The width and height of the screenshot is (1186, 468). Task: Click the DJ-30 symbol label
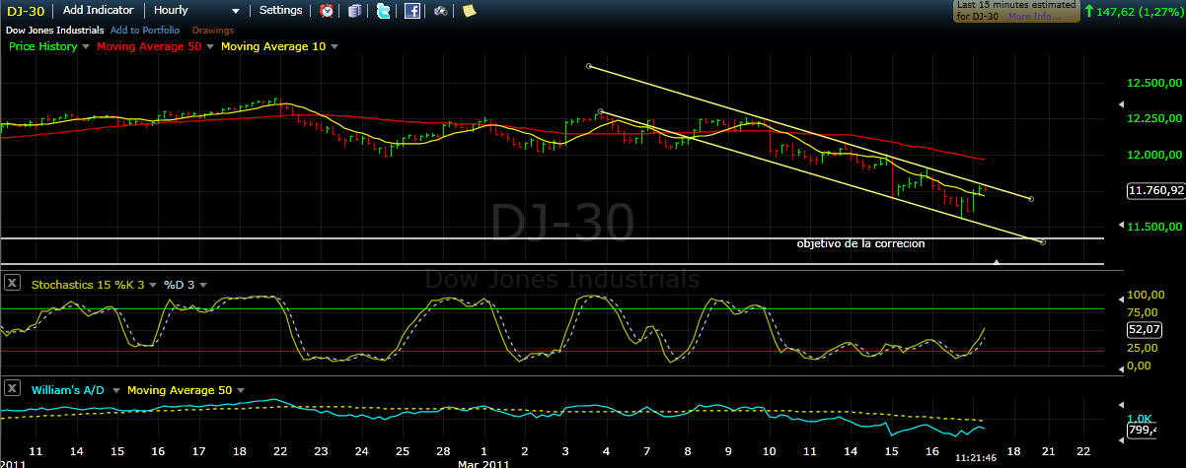click(28, 10)
